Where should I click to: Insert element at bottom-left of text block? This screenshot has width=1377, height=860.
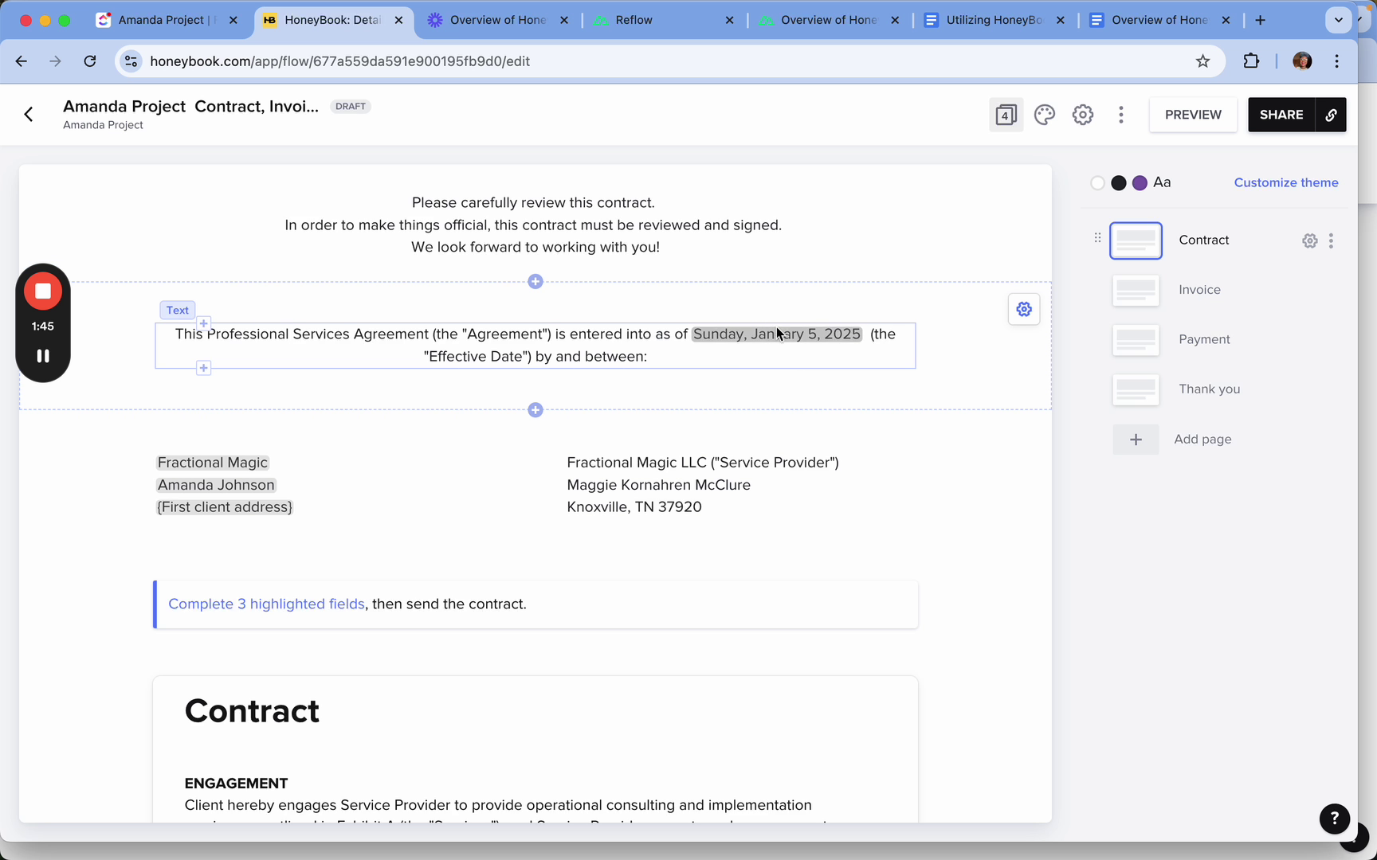(x=204, y=368)
